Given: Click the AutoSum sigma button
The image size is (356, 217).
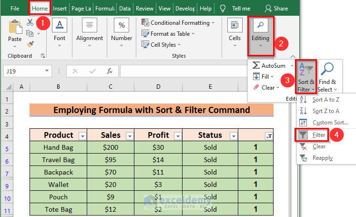Looking at the screenshot, I should 269,65.
